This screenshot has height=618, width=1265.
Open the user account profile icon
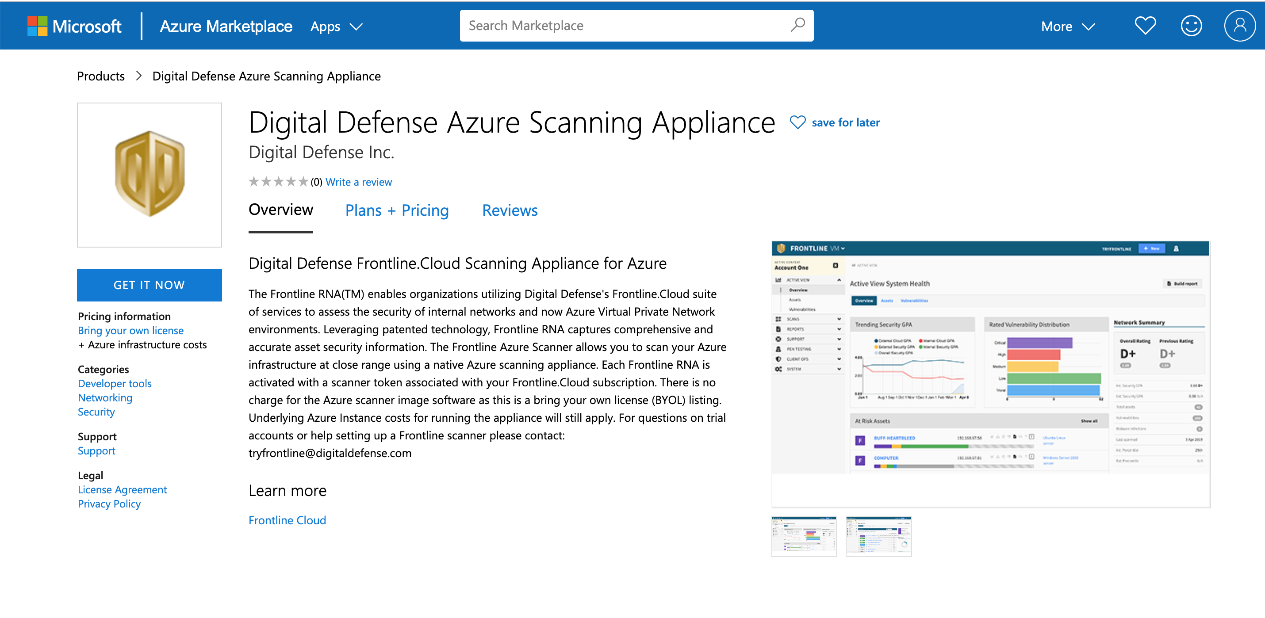click(x=1239, y=26)
